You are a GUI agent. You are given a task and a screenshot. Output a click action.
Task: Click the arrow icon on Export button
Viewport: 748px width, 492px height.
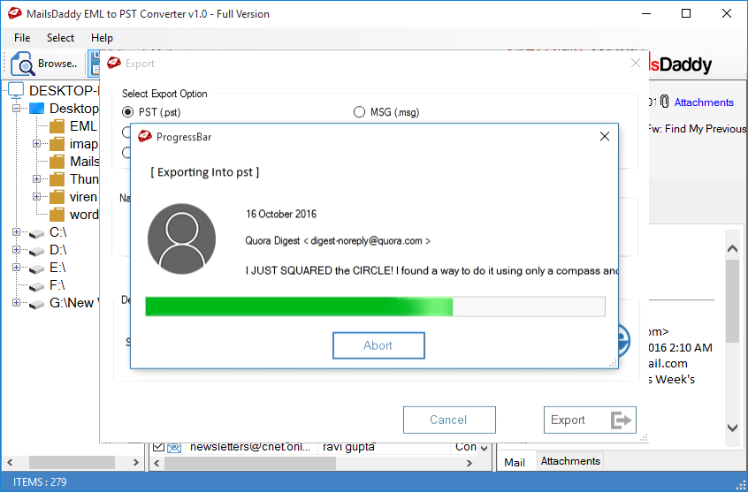click(621, 420)
